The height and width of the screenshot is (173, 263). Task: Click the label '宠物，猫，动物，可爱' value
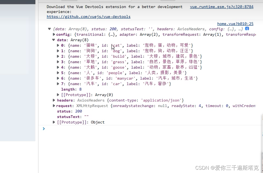(x=167, y=45)
